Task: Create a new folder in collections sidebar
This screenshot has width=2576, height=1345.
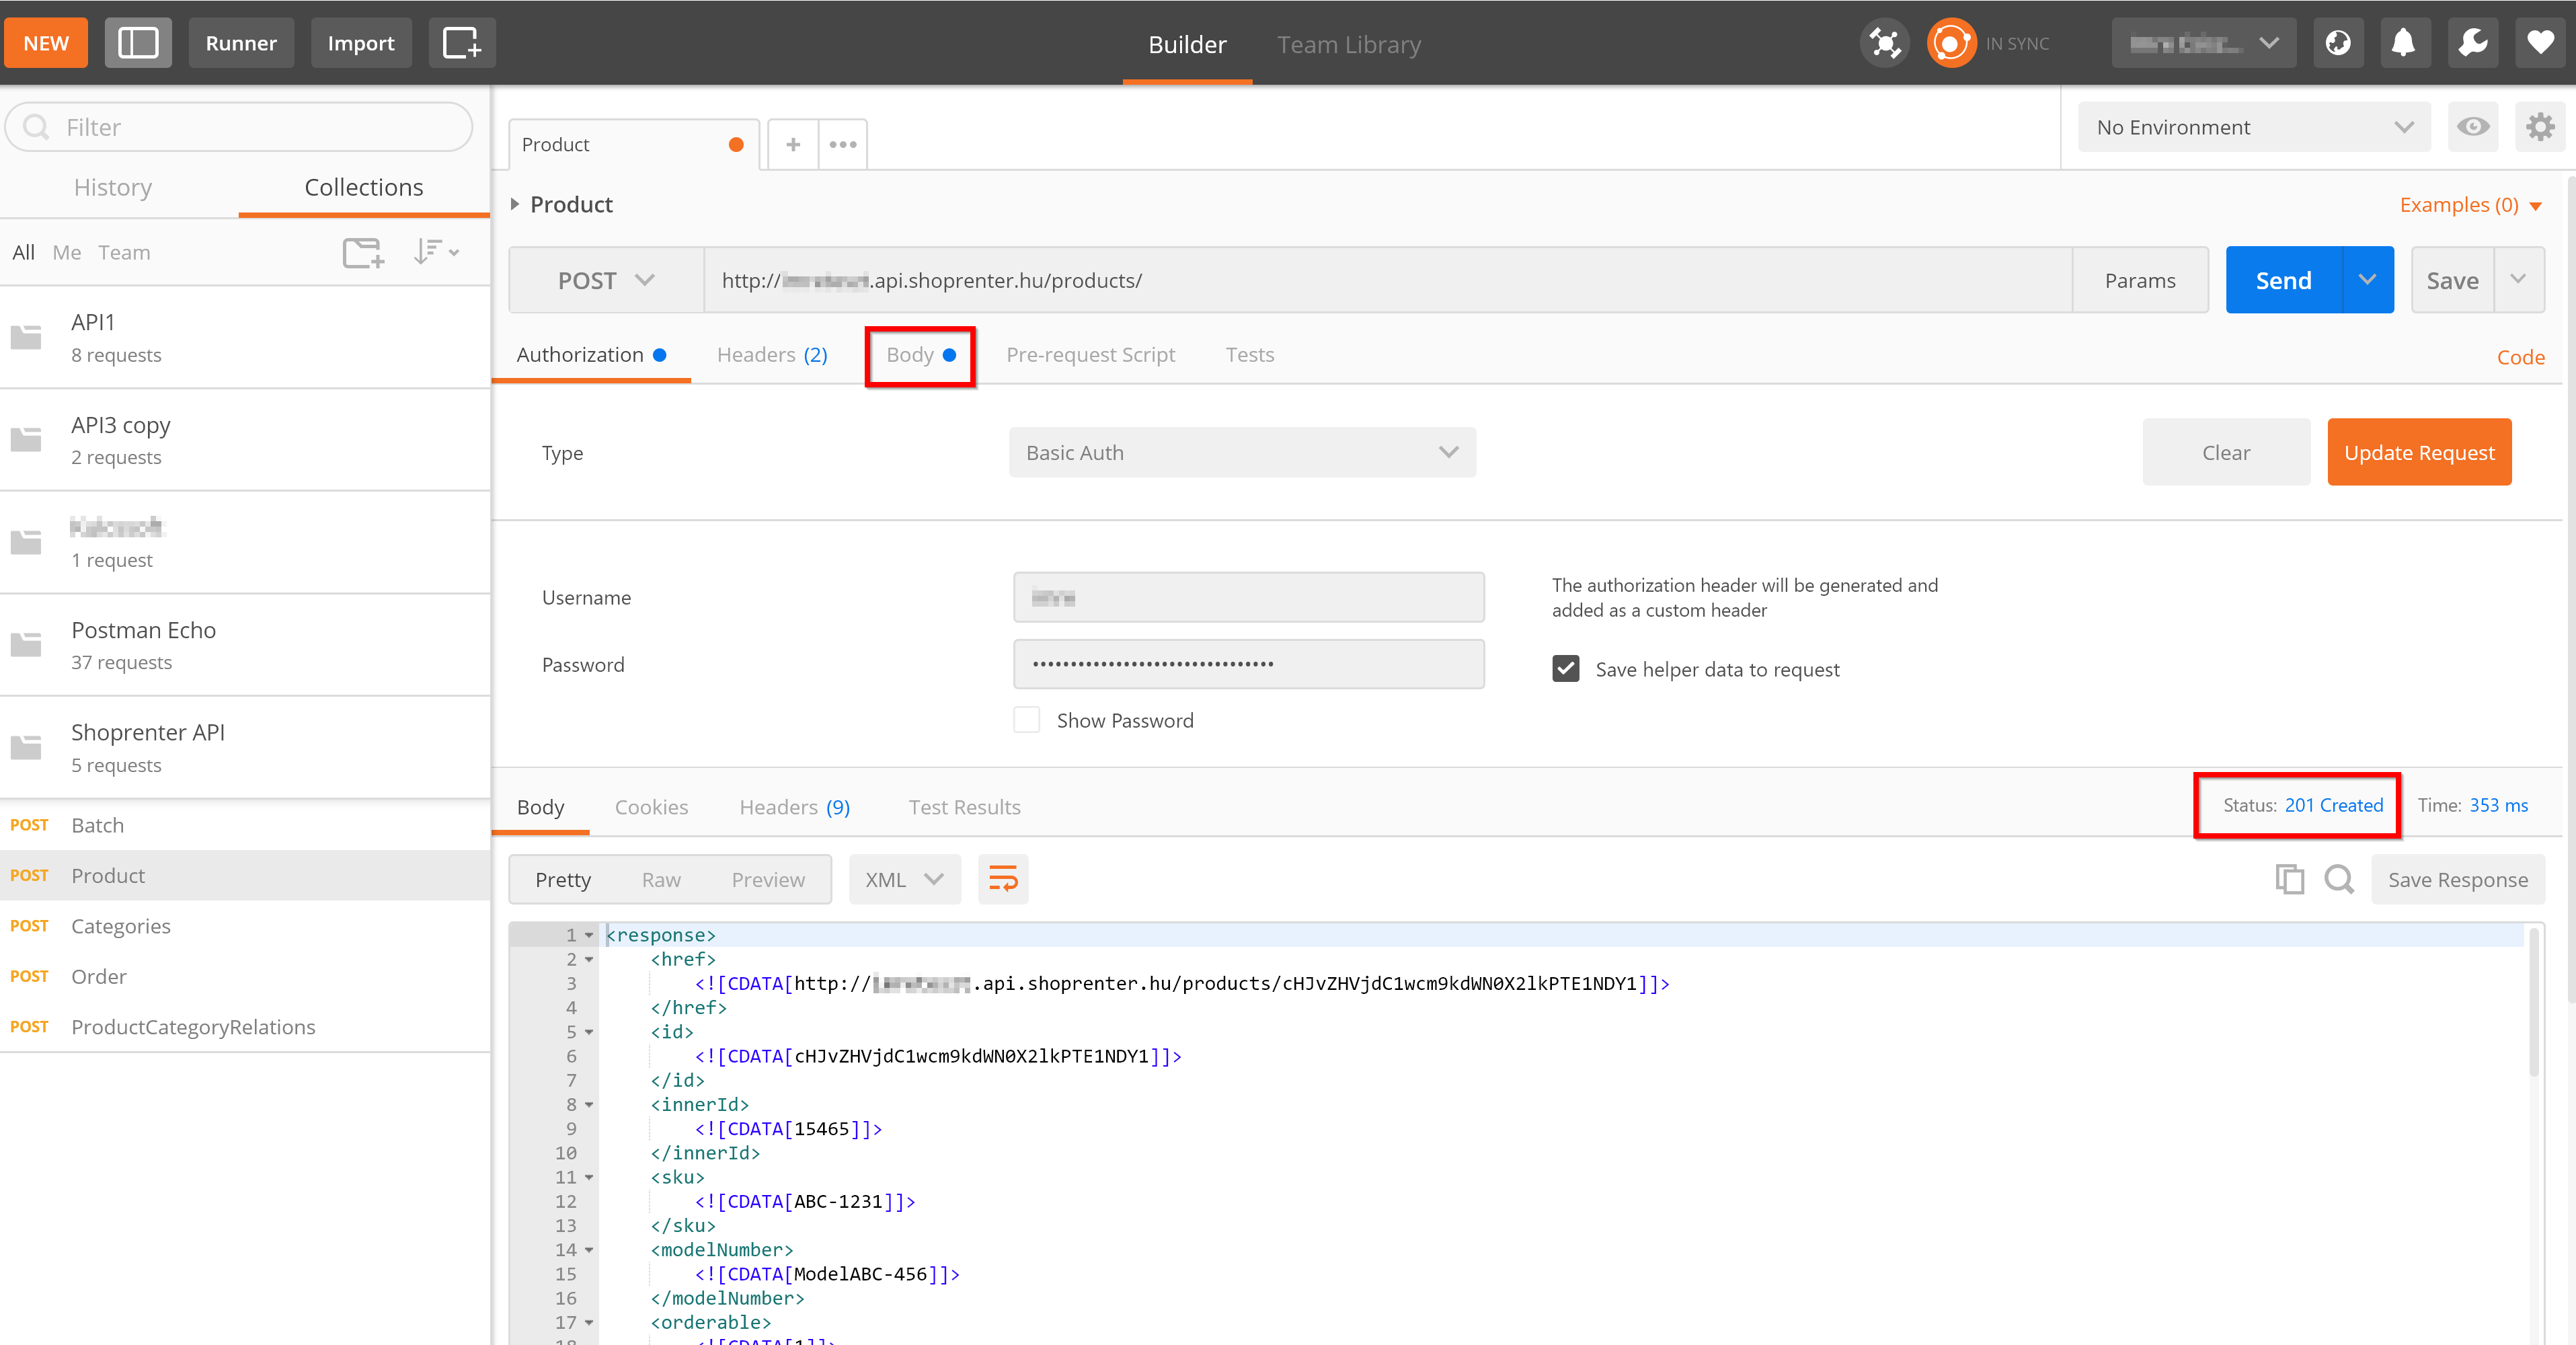Action: point(362,252)
